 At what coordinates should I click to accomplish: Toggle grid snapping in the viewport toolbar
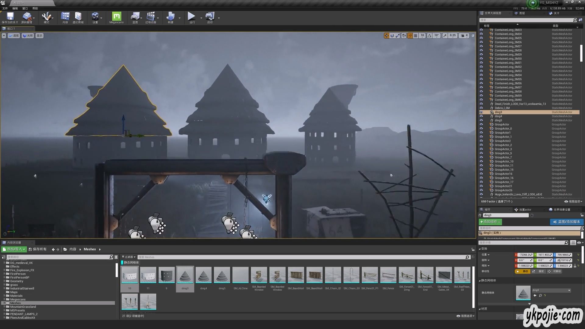(x=415, y=36)
